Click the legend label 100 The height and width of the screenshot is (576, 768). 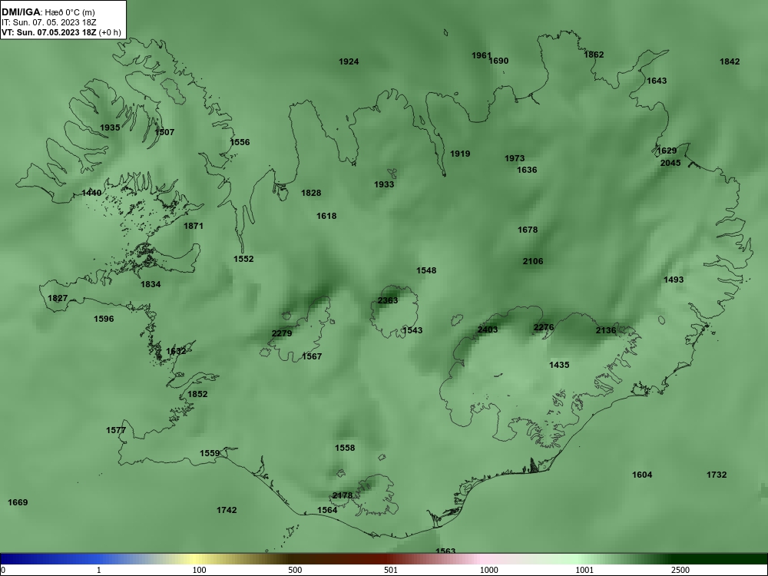pos(200,570)
